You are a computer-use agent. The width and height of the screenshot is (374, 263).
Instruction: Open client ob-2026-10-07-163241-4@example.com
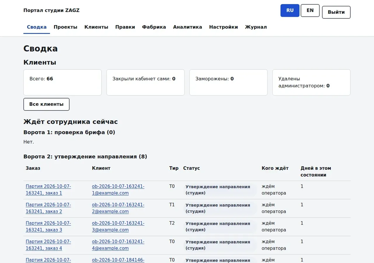pyautogui.click(x=118, y=245)
